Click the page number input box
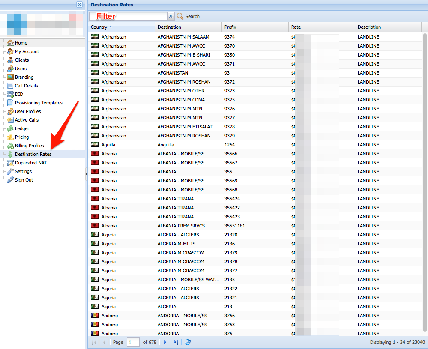The image size is (428, 349). pos(133,342)
